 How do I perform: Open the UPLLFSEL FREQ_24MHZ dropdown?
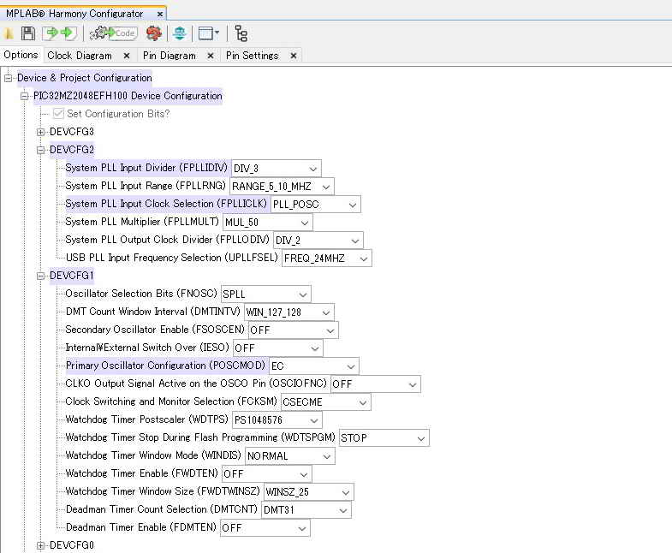(x=326, y=259)
